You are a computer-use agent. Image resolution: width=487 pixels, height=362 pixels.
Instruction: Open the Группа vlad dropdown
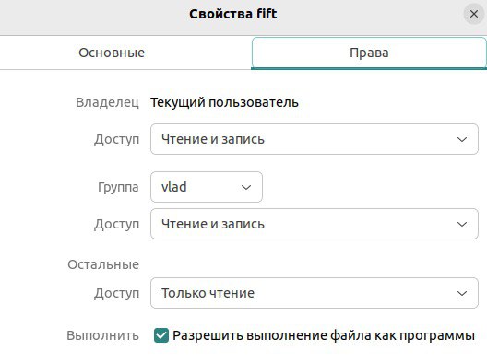tap(207, 187)
